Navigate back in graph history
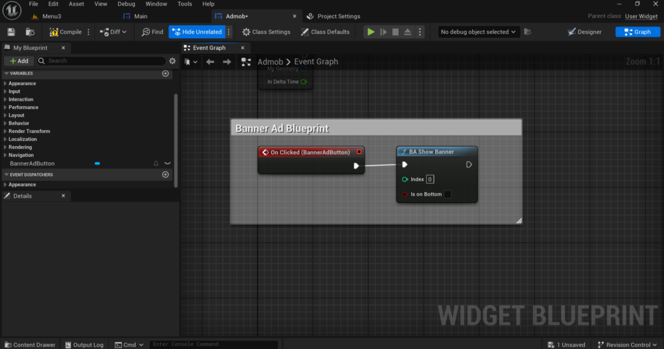The height and width of the screenshot is (349, 664). click(210, 62)
